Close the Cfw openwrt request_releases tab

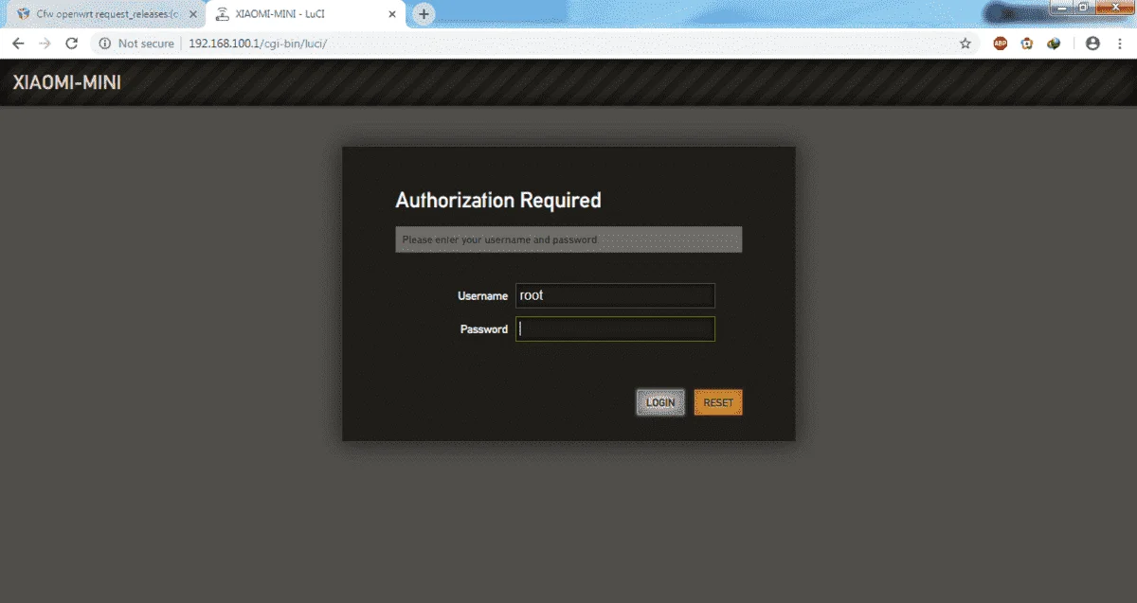(193, 14)
